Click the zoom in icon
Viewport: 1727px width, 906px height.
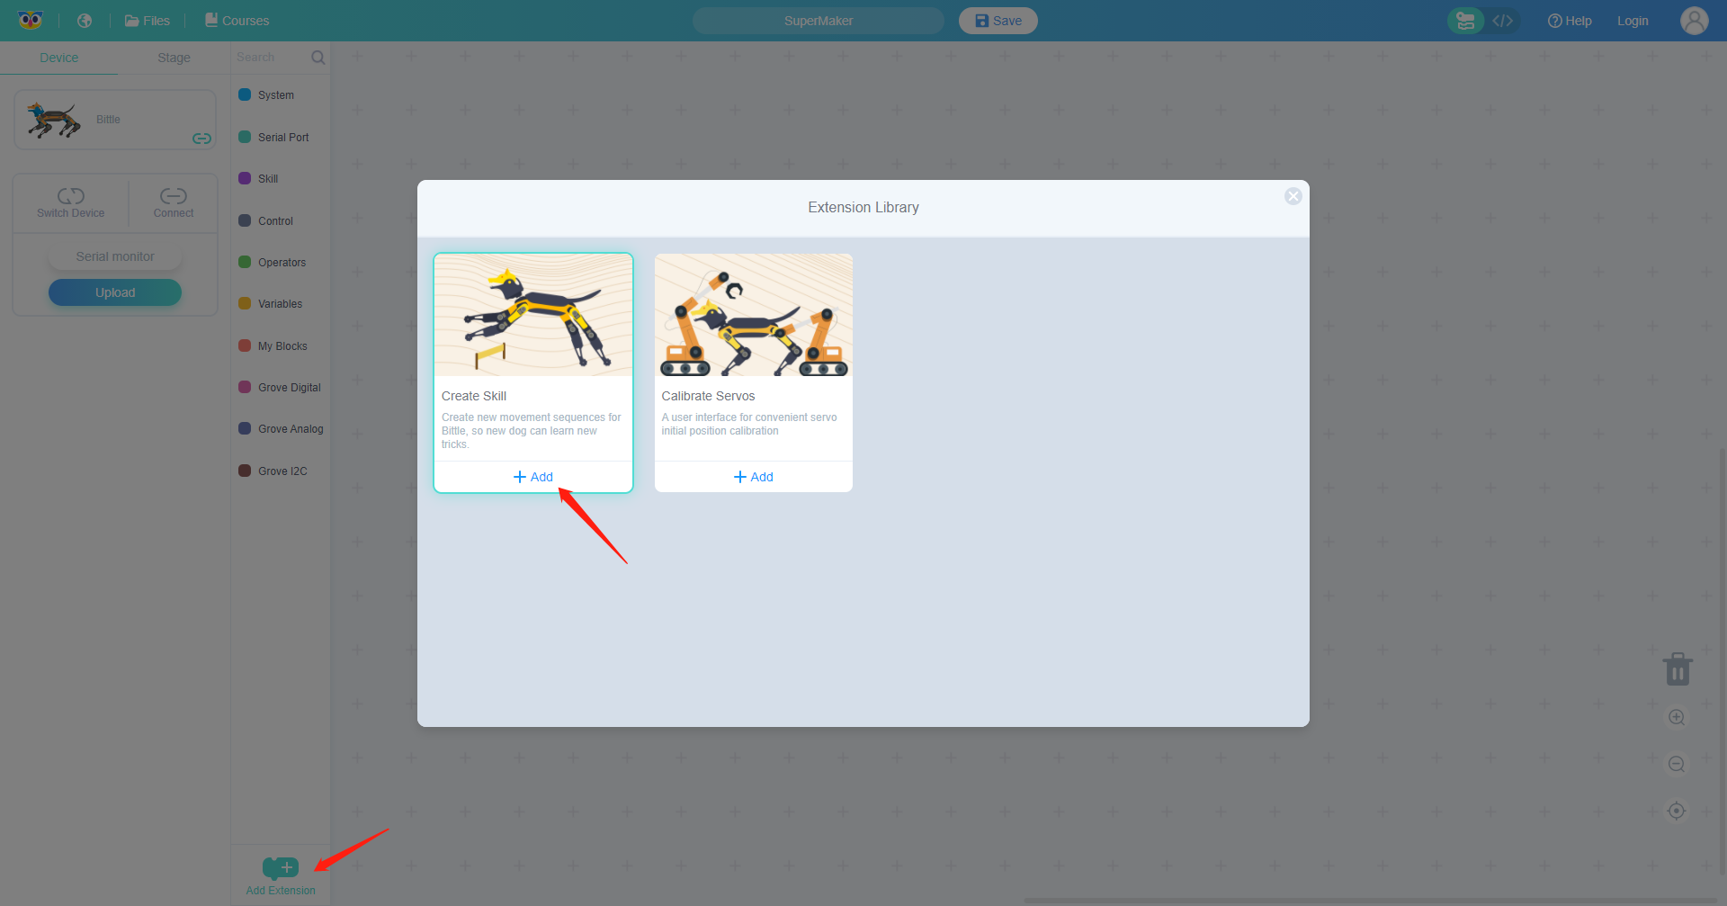pyautogui.click(x=1677, y=717)
